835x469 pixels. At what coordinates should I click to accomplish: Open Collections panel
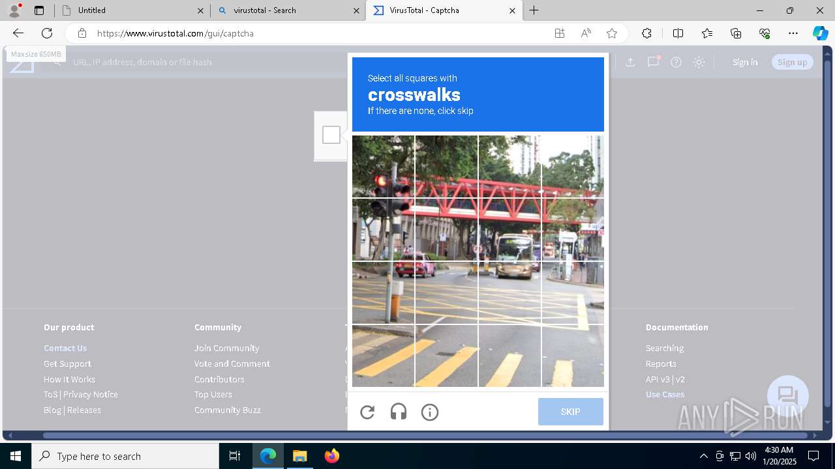[x=736, y=33]
